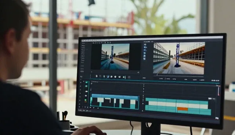Click bottom blue icon in column between previews
235x135 pixels.
(x=144, y=59)
